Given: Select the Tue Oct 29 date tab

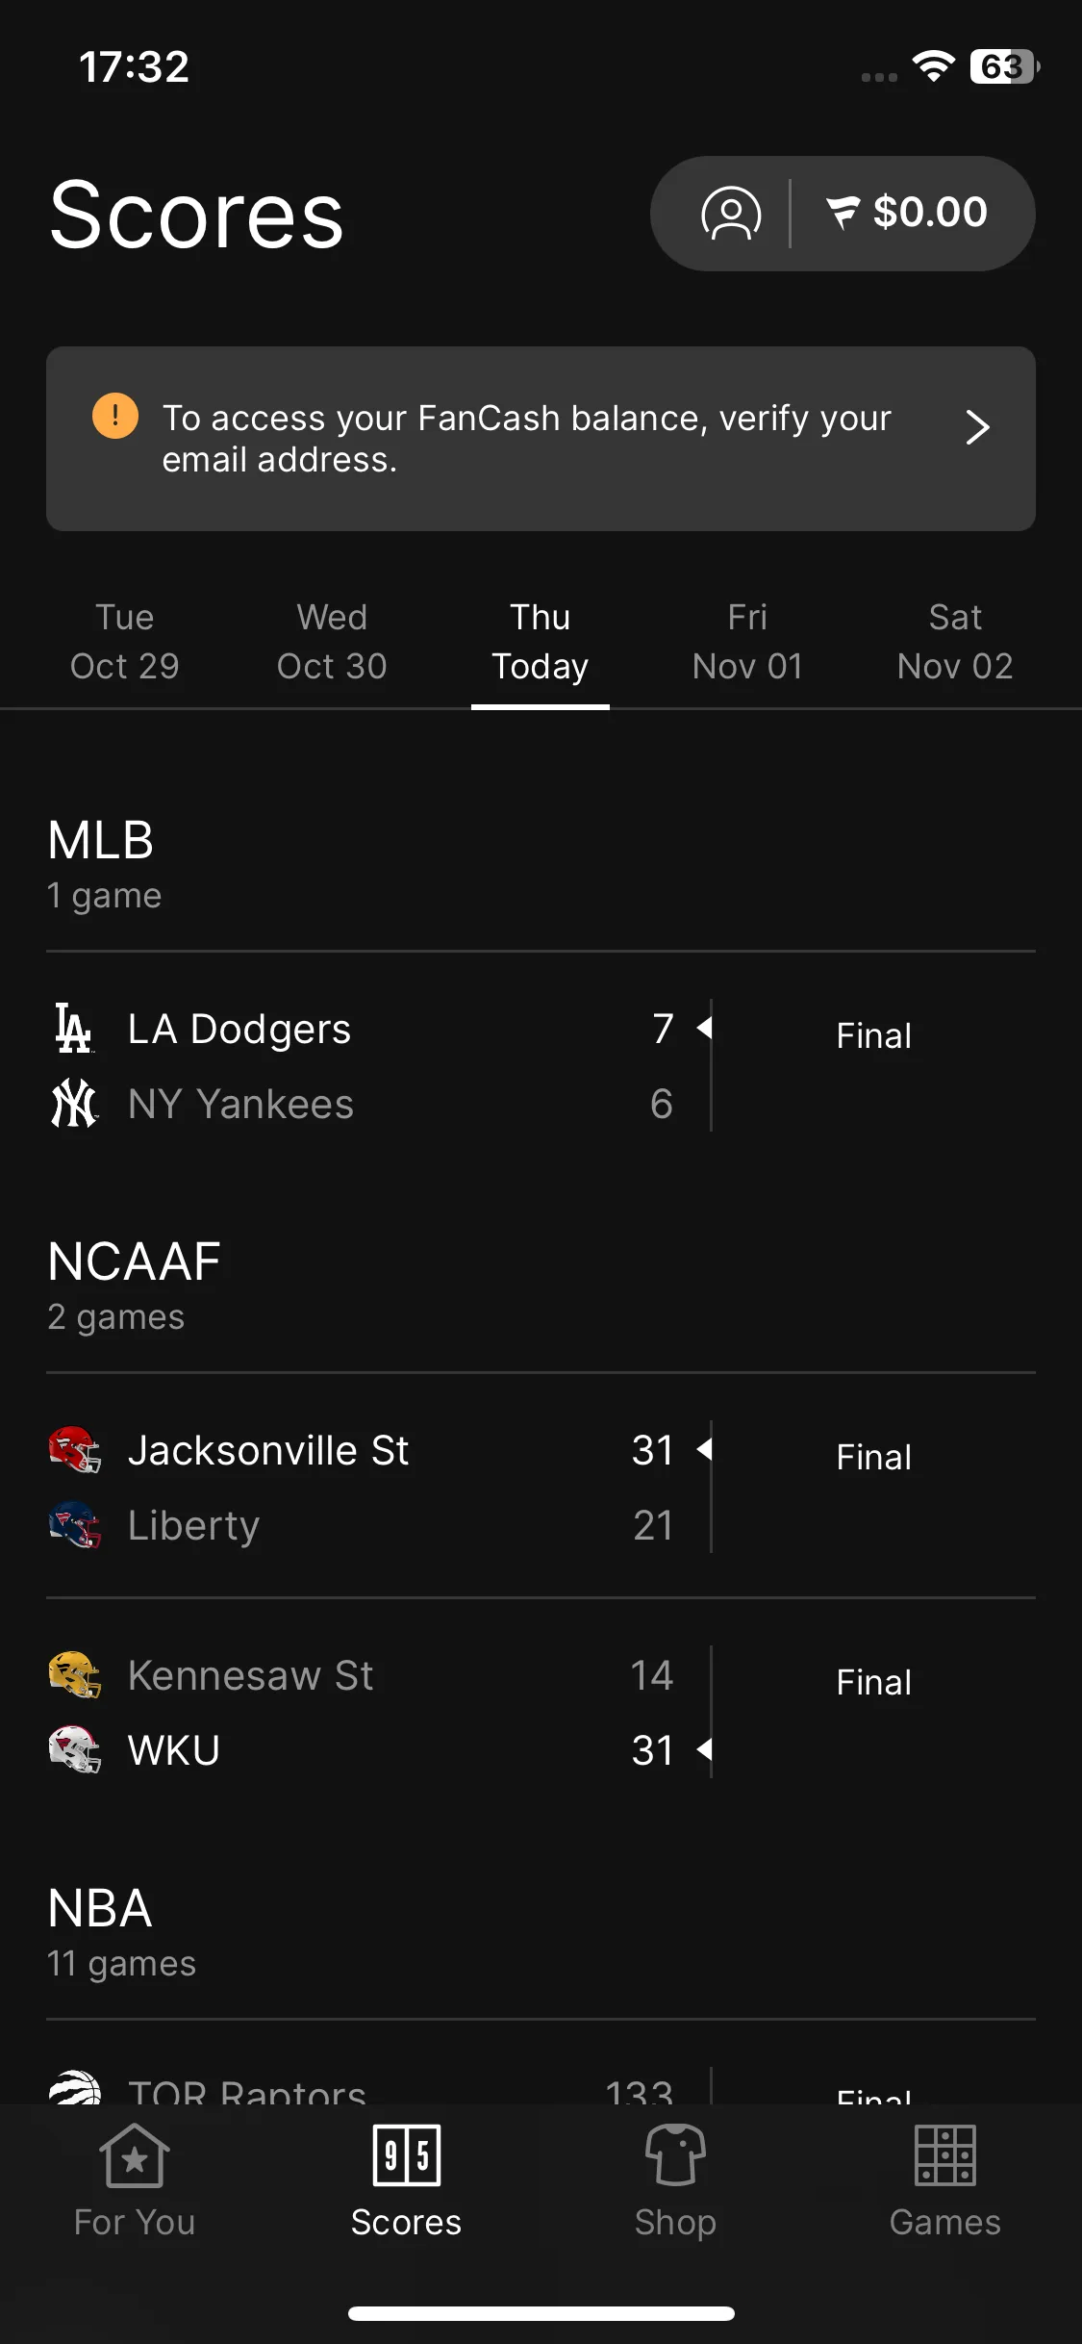Looking at the screenshot, I should click(125, 642).
